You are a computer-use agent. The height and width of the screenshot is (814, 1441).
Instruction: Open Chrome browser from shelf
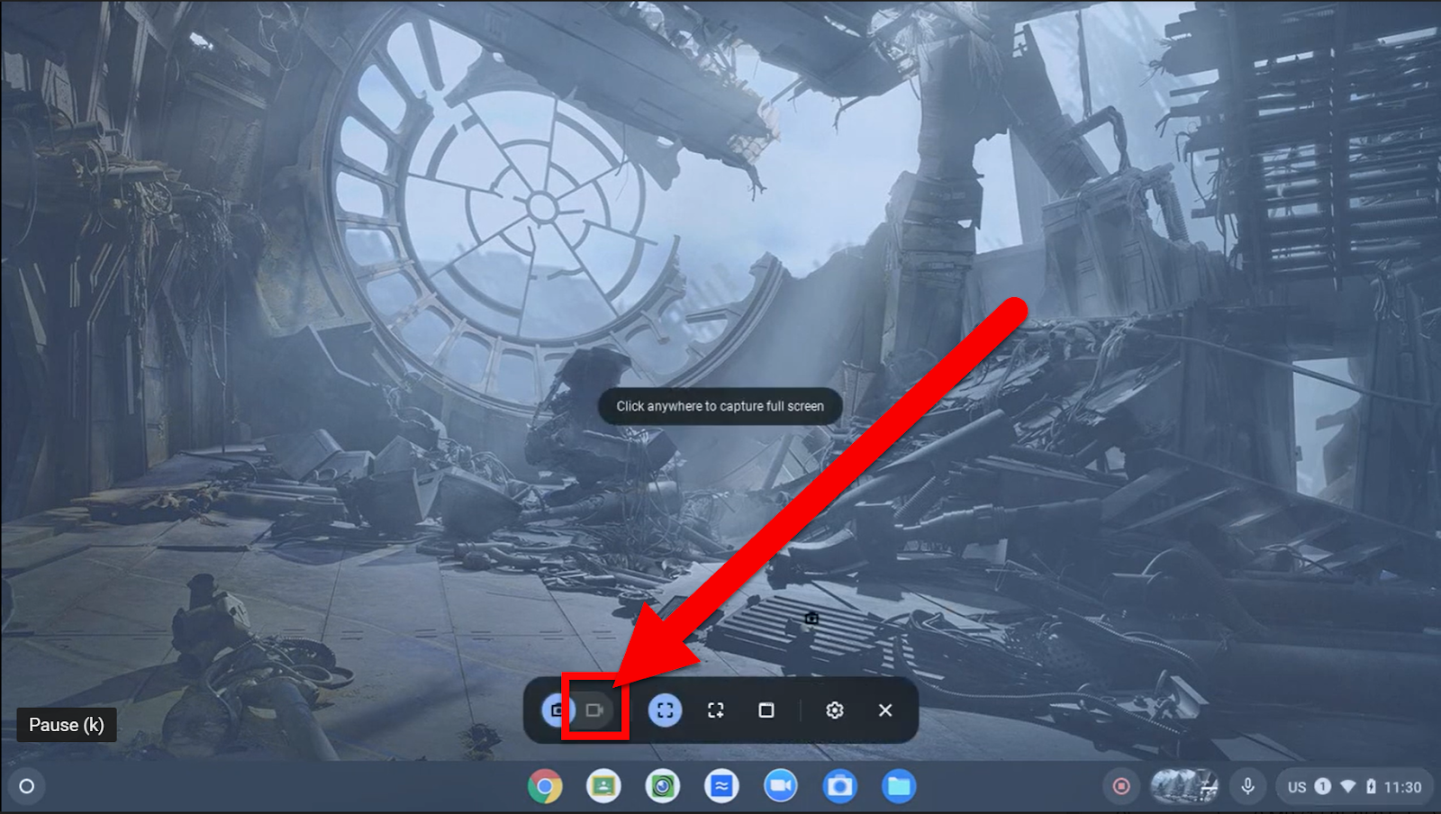tap(545, 786)
